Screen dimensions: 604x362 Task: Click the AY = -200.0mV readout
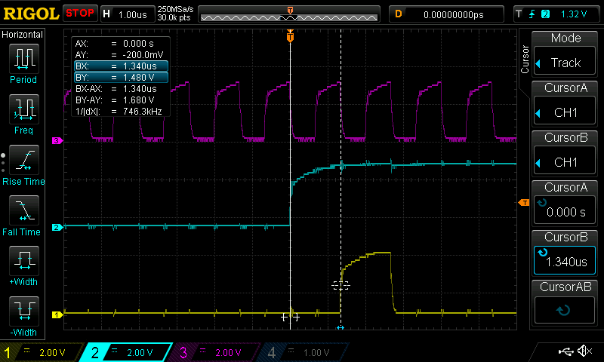pyautogui.click(x=119, y=54)
